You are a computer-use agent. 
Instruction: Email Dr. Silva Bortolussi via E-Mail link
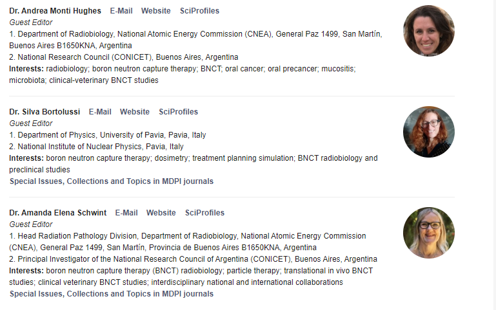click(x=100, y=112)
